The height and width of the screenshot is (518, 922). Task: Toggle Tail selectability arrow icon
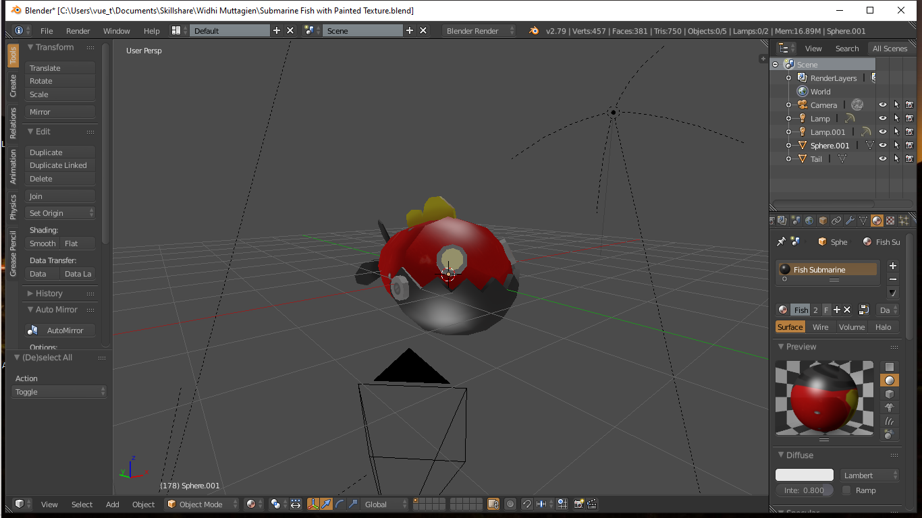pos(896,159)
